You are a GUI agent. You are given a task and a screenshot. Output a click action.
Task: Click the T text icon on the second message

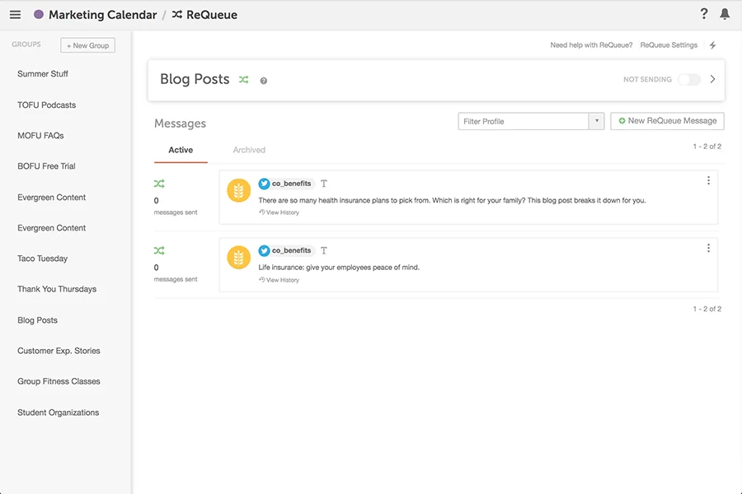pos(323,250)
